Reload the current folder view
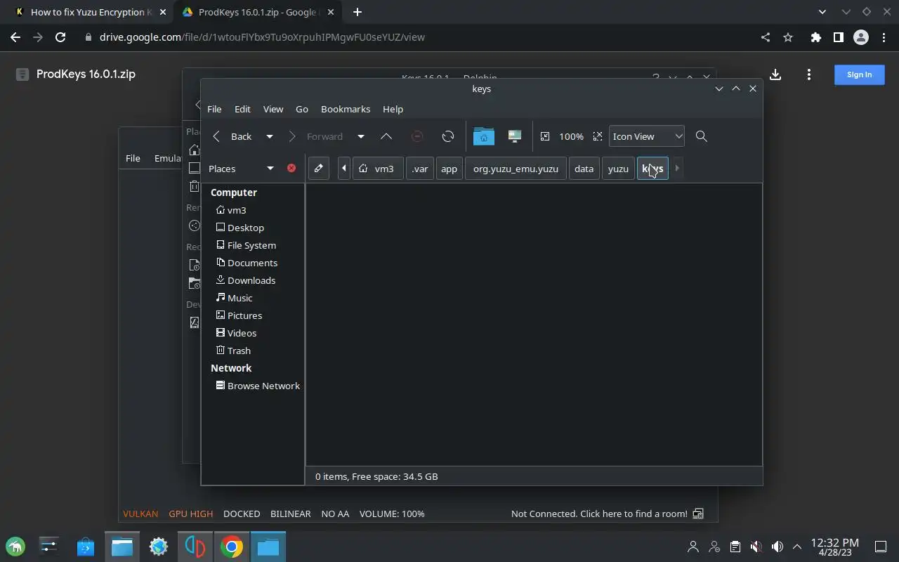The width and height of the screenshot is (899, 562). (x=448, y=136)
